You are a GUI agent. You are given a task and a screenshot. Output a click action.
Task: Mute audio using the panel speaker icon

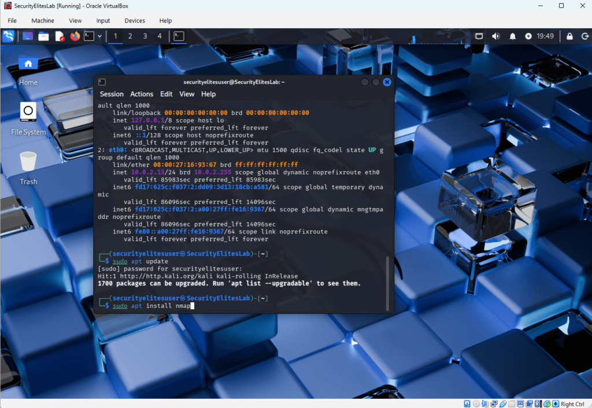(495, 36)
